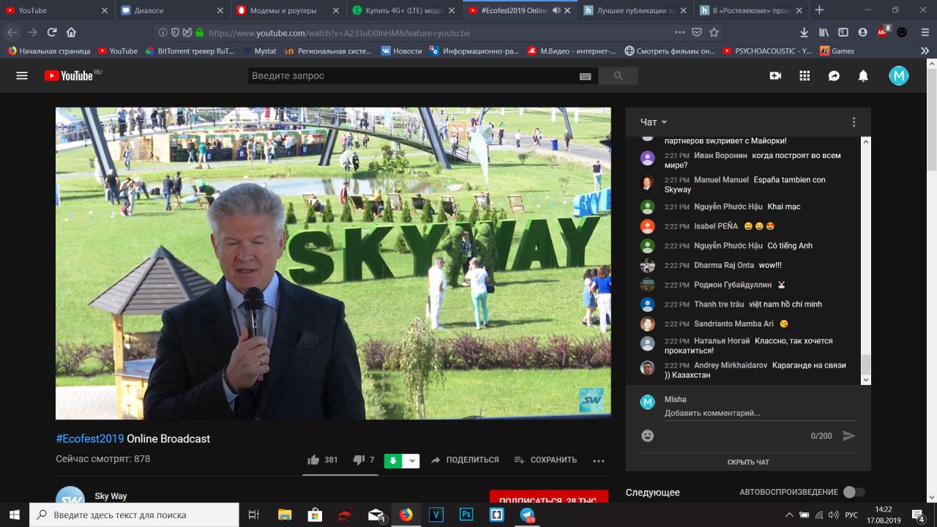Open the Sky Way channel name
Image resolution: width=937 pixels, height=527 pixels.
coord(111,496)
